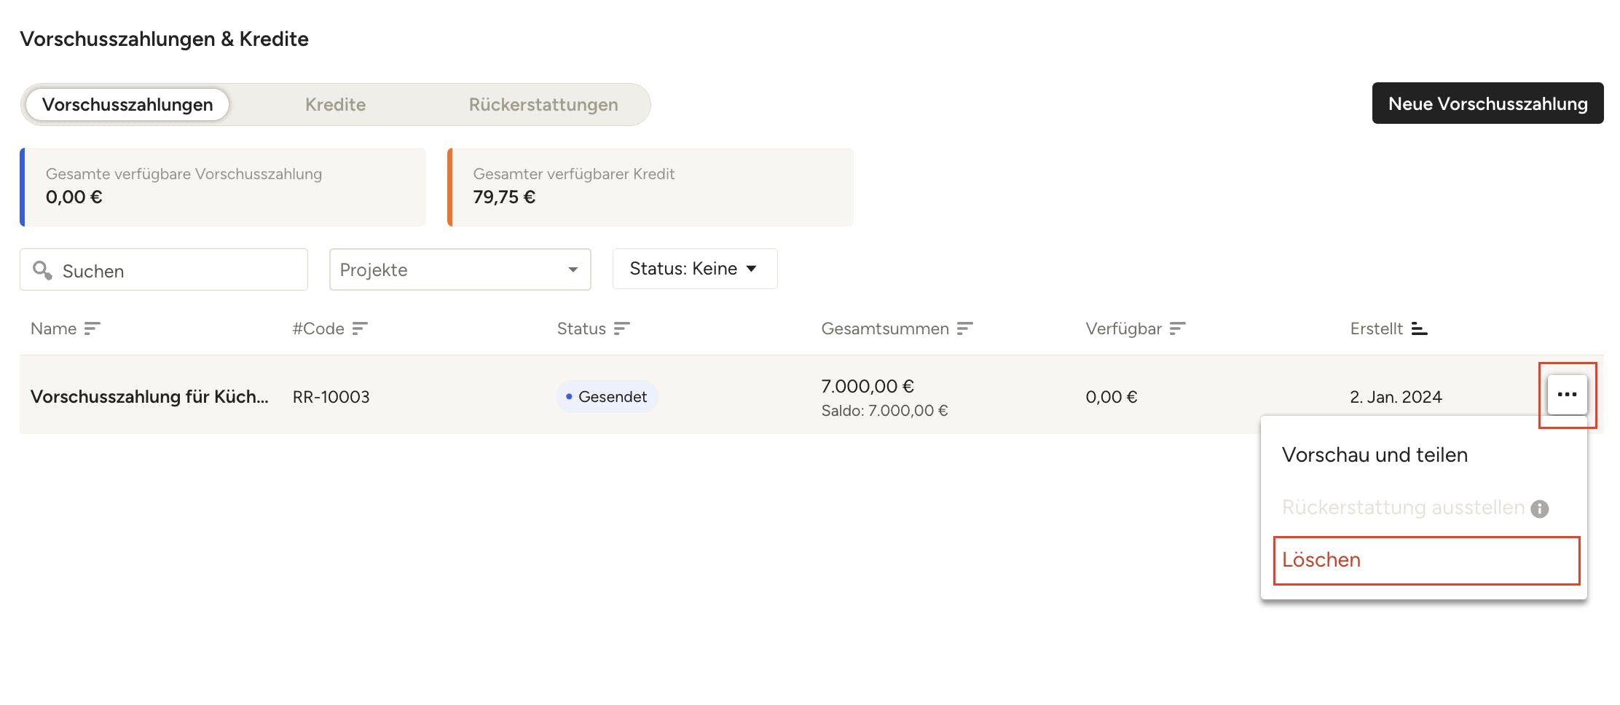Click the Neue Vorschusszahlung button

tap(1487, 103)
